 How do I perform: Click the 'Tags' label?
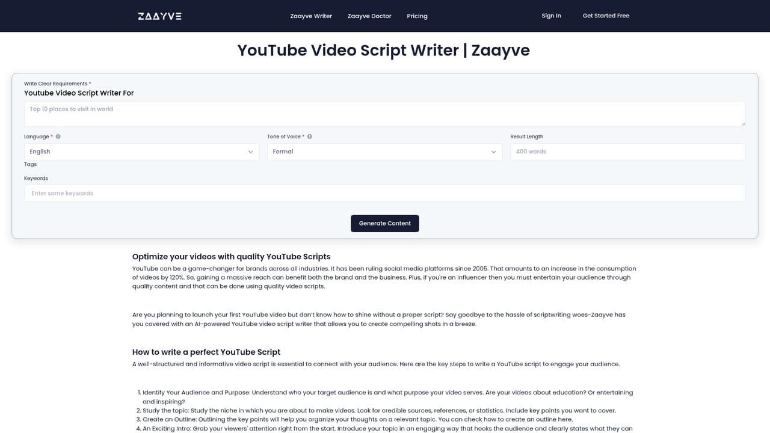tap(30, 164)
